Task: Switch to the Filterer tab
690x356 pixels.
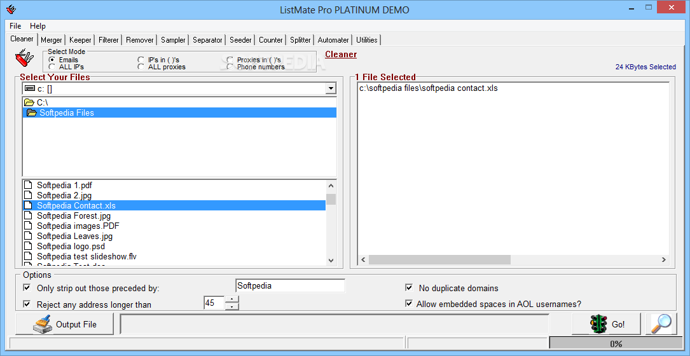Action: pyautogui.click(x=108, y=40)
